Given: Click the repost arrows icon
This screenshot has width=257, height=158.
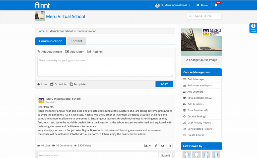Looking at the screenshot, I should pos(163,145).
